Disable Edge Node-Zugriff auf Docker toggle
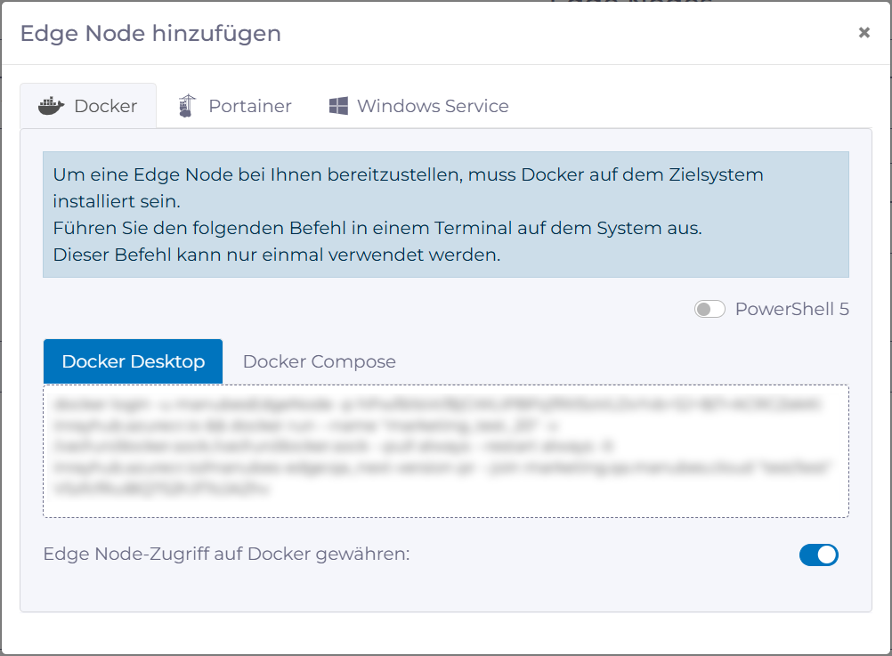This screenshot has height=656, width=892. (x=819, y=555)
